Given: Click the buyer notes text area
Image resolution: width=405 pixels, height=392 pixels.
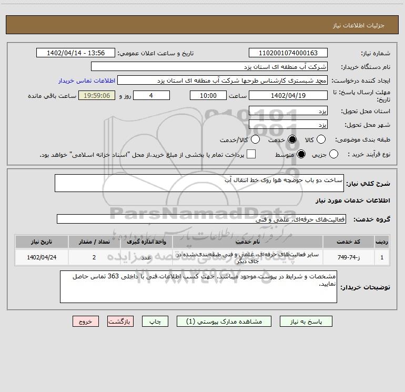Looking at the screenshot, I should 198,287.
